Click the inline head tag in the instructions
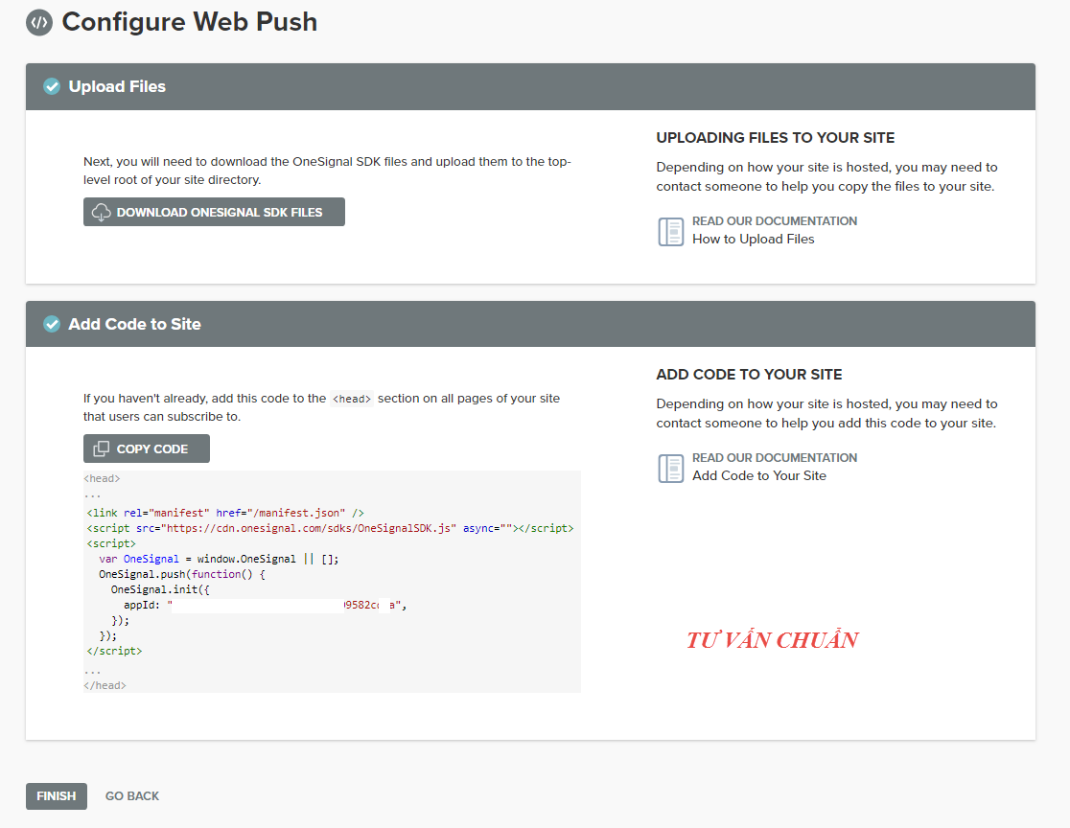The image size is (1070, 828). coord(351,400)
